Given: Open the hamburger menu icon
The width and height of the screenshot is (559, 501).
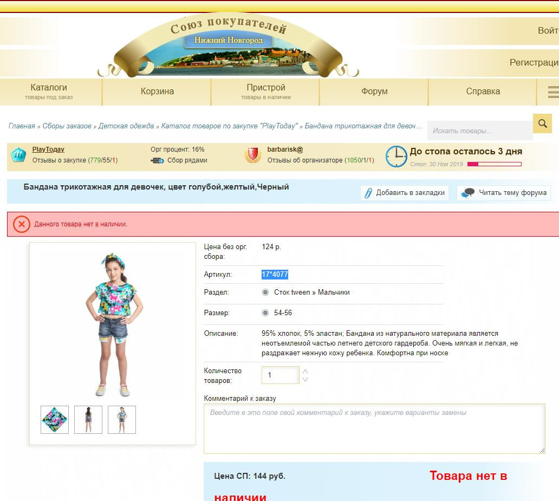Looking at the screenshot, I should (554, 92).
